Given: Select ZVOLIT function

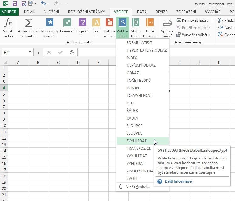Looking at the screenshot, I should [x=135, y=179].
